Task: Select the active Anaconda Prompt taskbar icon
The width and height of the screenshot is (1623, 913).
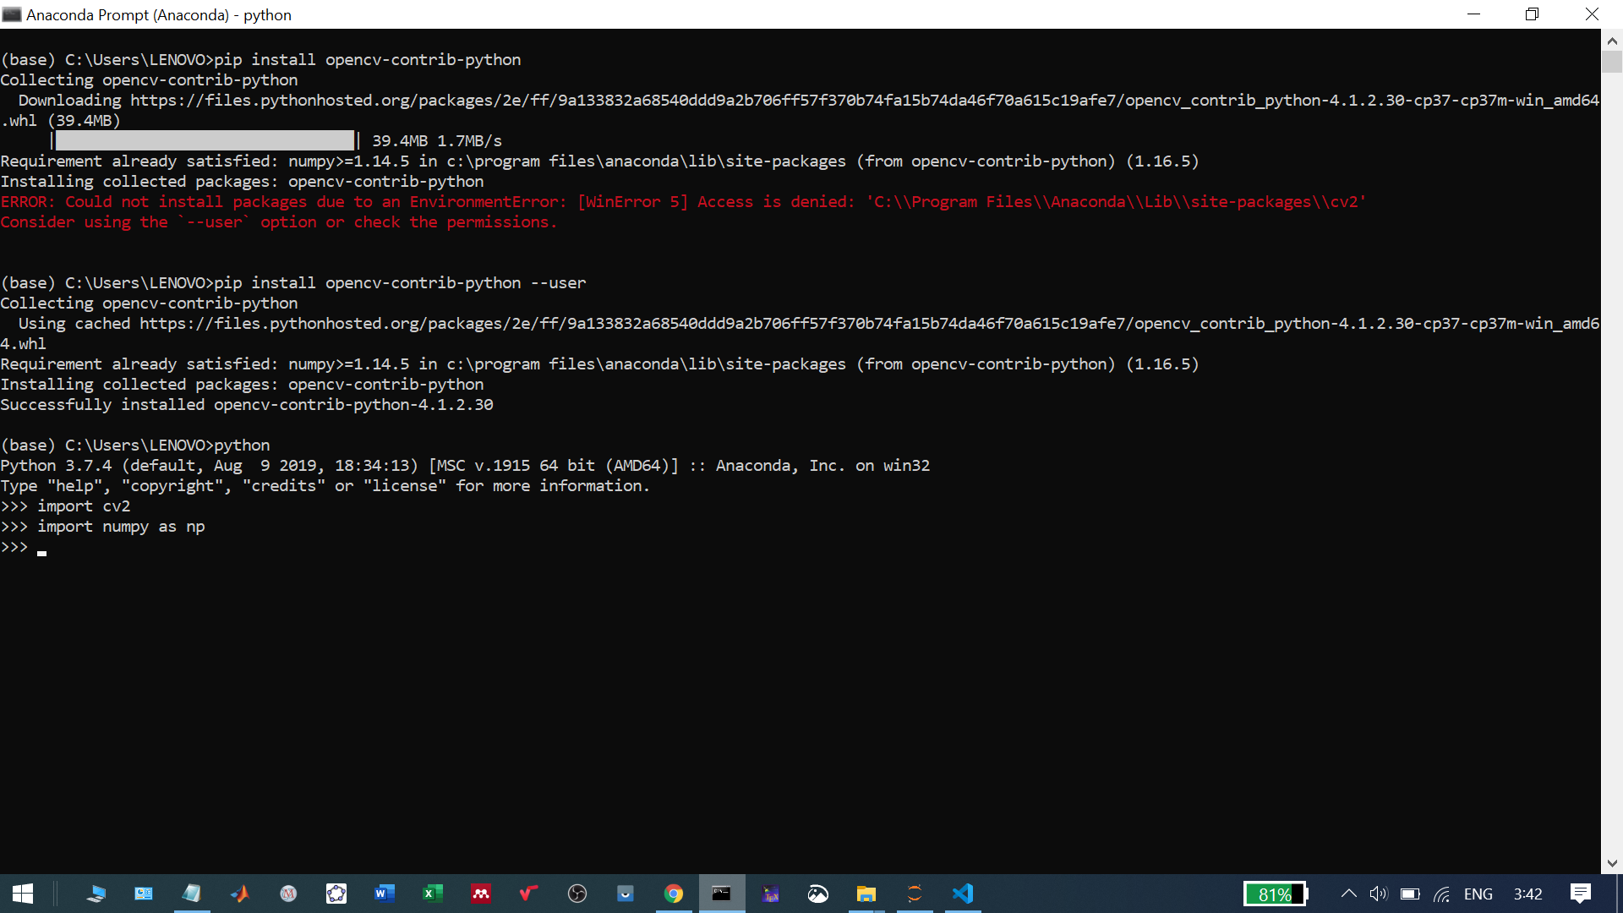Action: tap(722, 894)
